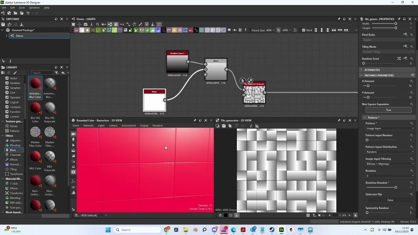Collapse the Instance Parameters section
418x235 pixels.
[362, 75]
